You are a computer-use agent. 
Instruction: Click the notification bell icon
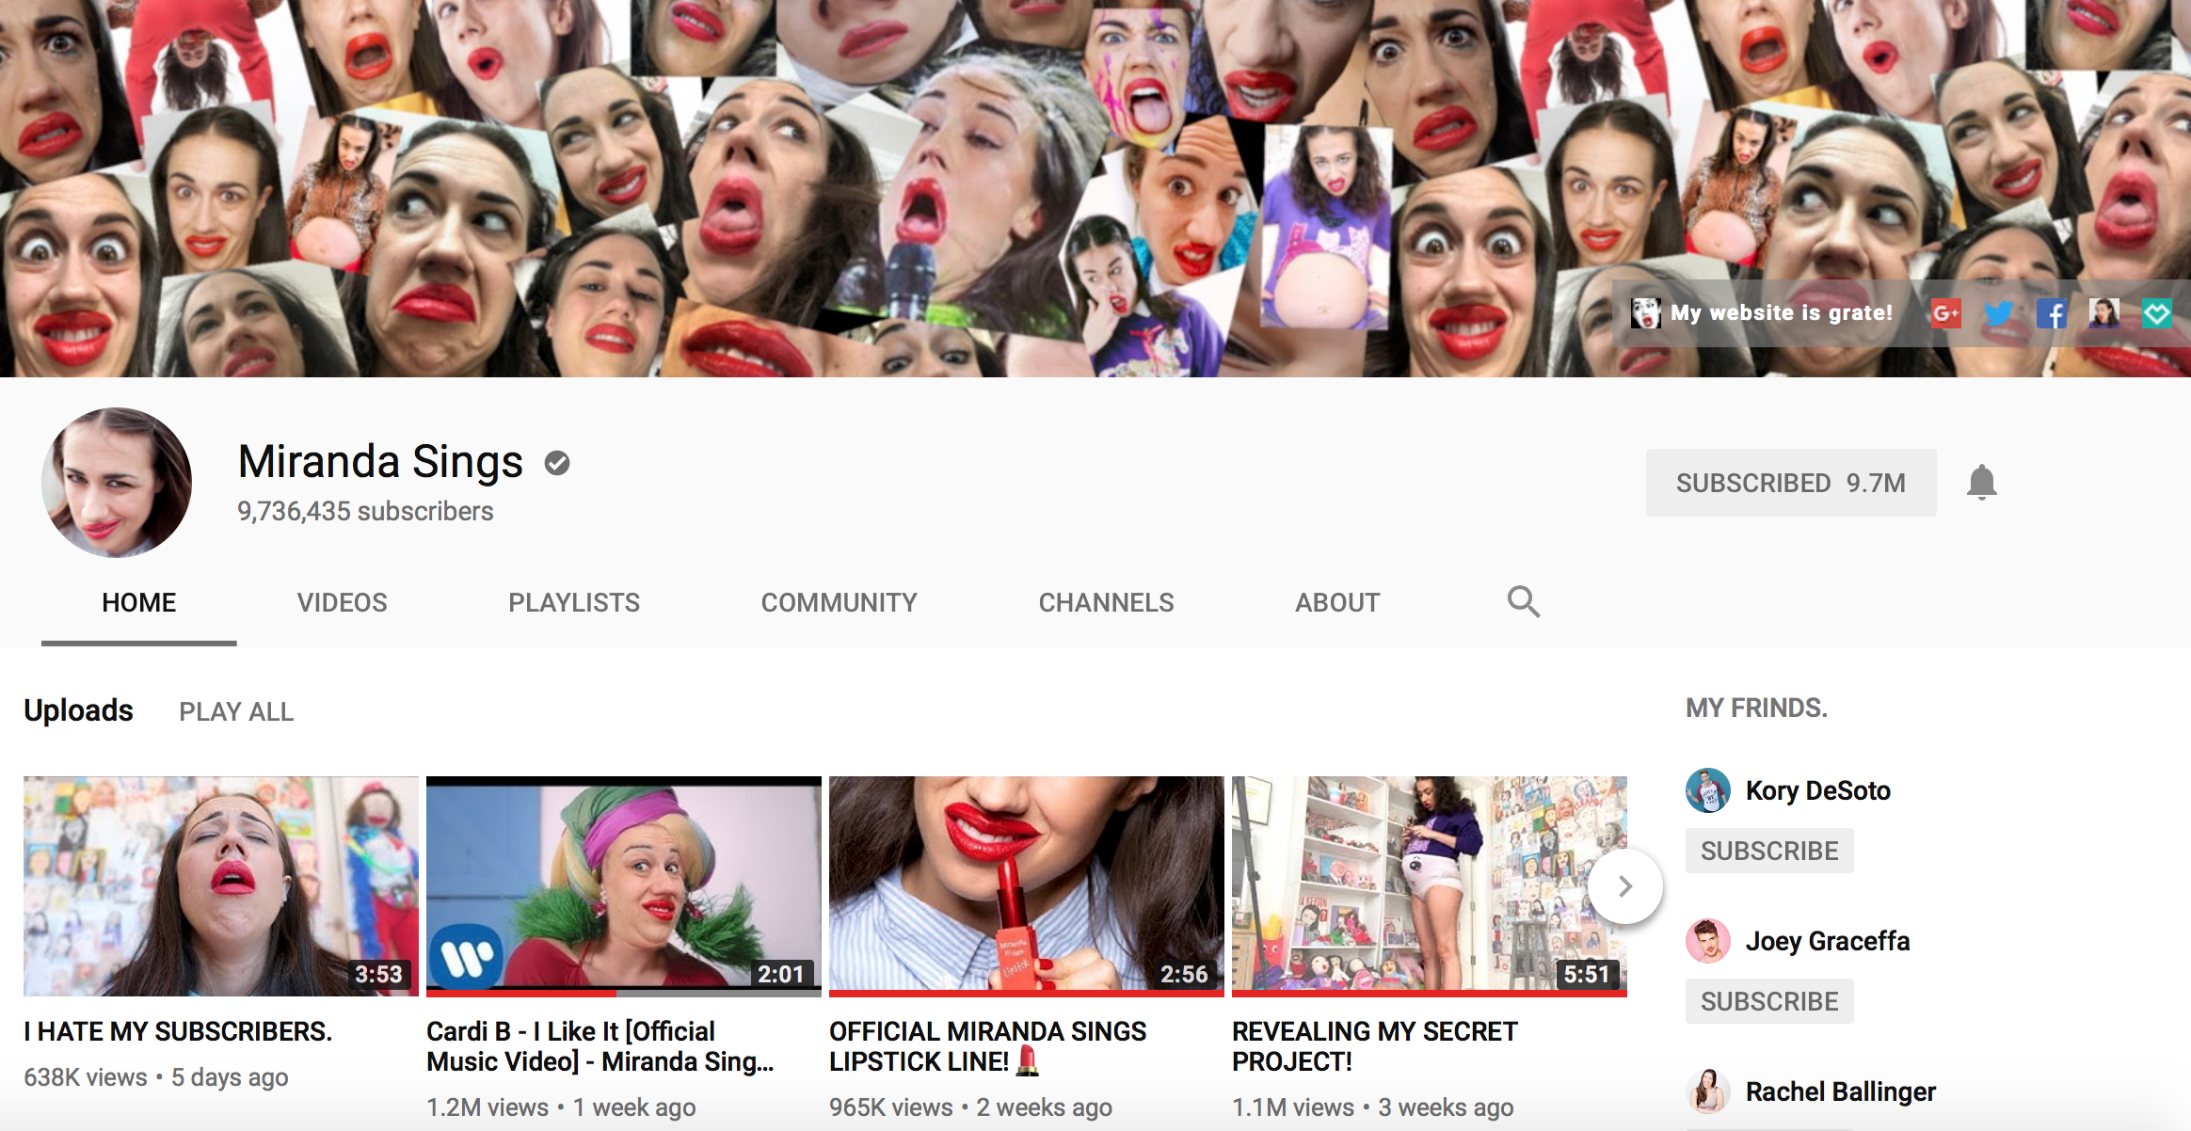(1982, 483)
